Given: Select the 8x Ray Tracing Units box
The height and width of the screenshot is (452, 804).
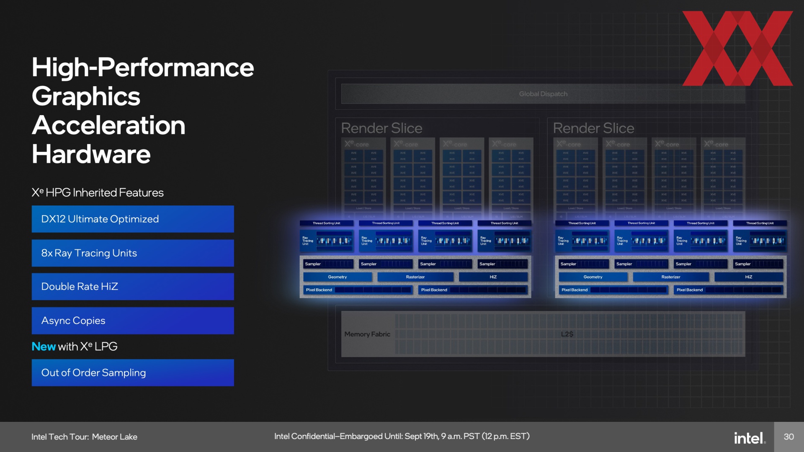Looking at the screenshot, I should pos(133,253).
